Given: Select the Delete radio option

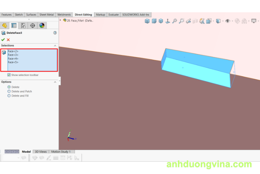Looking at the screenshot, I should click(9, 87).
